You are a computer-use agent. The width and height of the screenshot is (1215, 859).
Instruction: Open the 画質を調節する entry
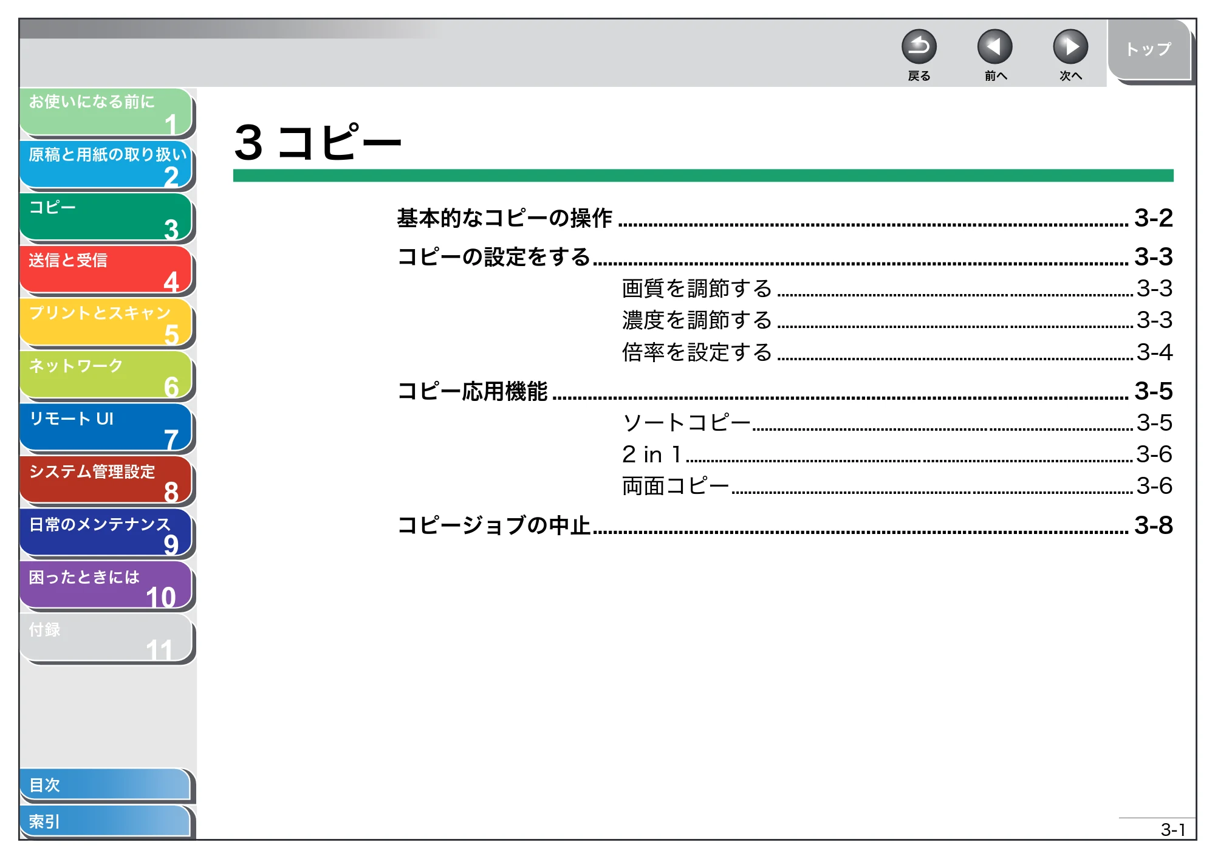897,289
